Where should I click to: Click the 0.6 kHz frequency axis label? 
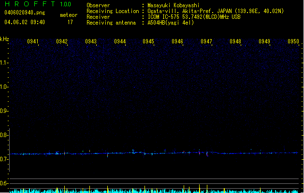(x=4, y=183)
